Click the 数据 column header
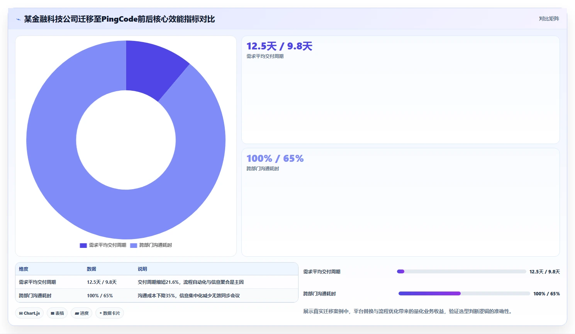Image resolution: width=575 pixels, height=334 pixels. point(92,269)
